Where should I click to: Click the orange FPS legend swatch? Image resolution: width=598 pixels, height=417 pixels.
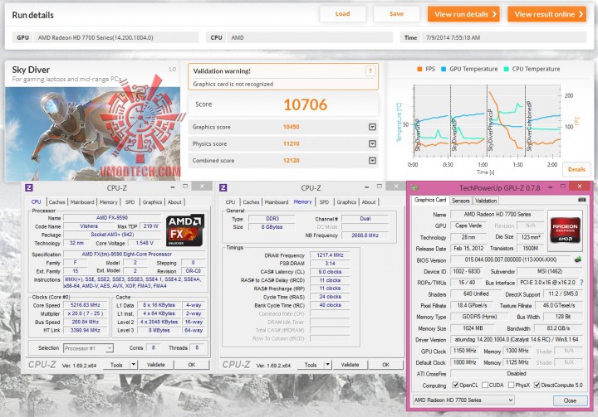pyautogui.click(x=419, y=69)
